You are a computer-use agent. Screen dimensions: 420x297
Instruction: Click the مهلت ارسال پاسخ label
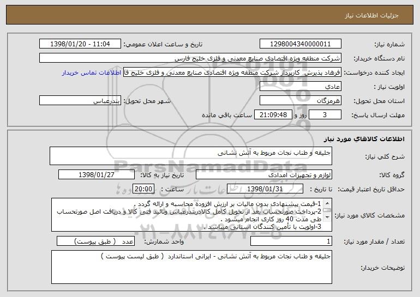pyautogui.click(x=378, y=115)
